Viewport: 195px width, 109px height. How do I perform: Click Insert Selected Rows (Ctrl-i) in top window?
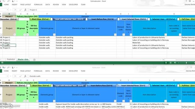point(134,19)
